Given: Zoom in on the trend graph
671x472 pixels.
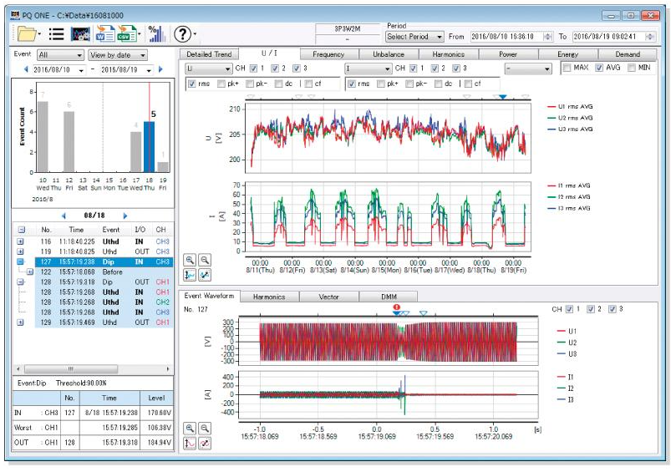Looking at the screenshot, I should 190,260.
